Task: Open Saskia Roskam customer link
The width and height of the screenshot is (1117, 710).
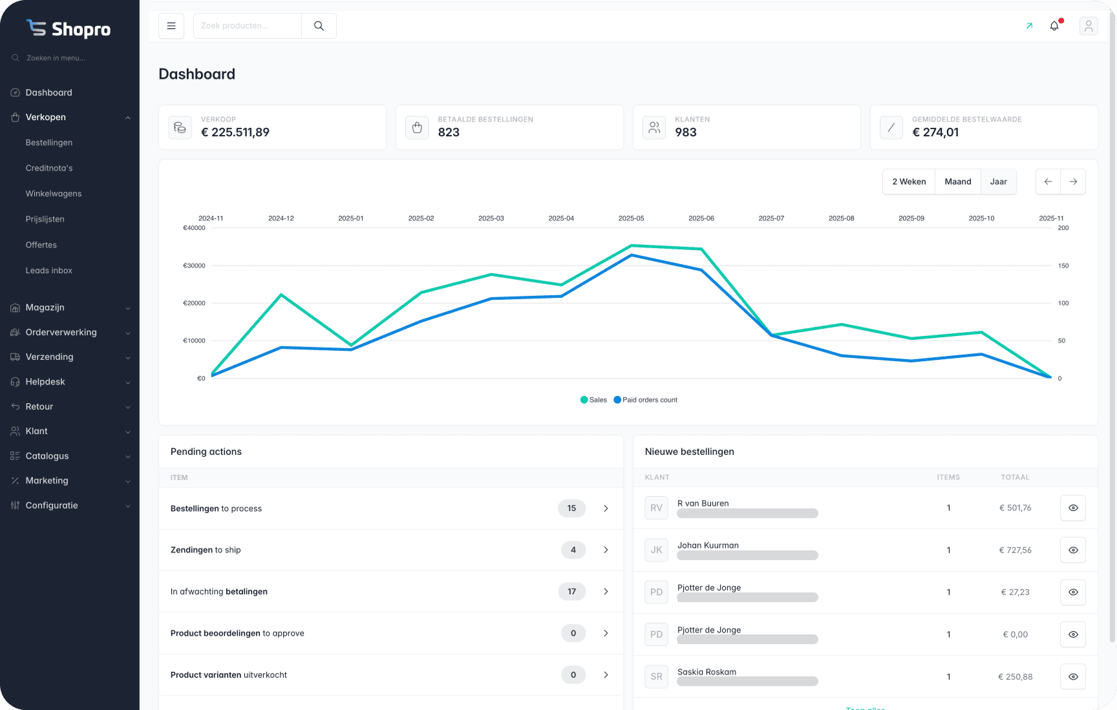Action: (707, 672)
